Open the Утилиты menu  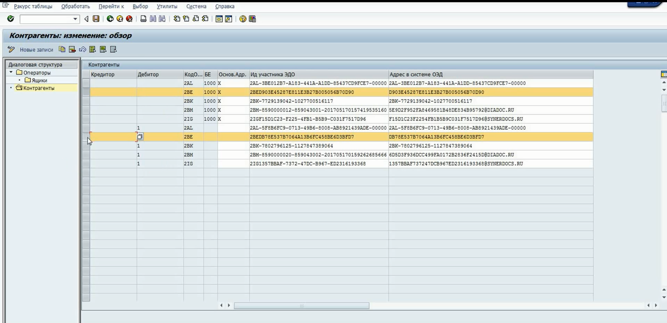[167, 7]
